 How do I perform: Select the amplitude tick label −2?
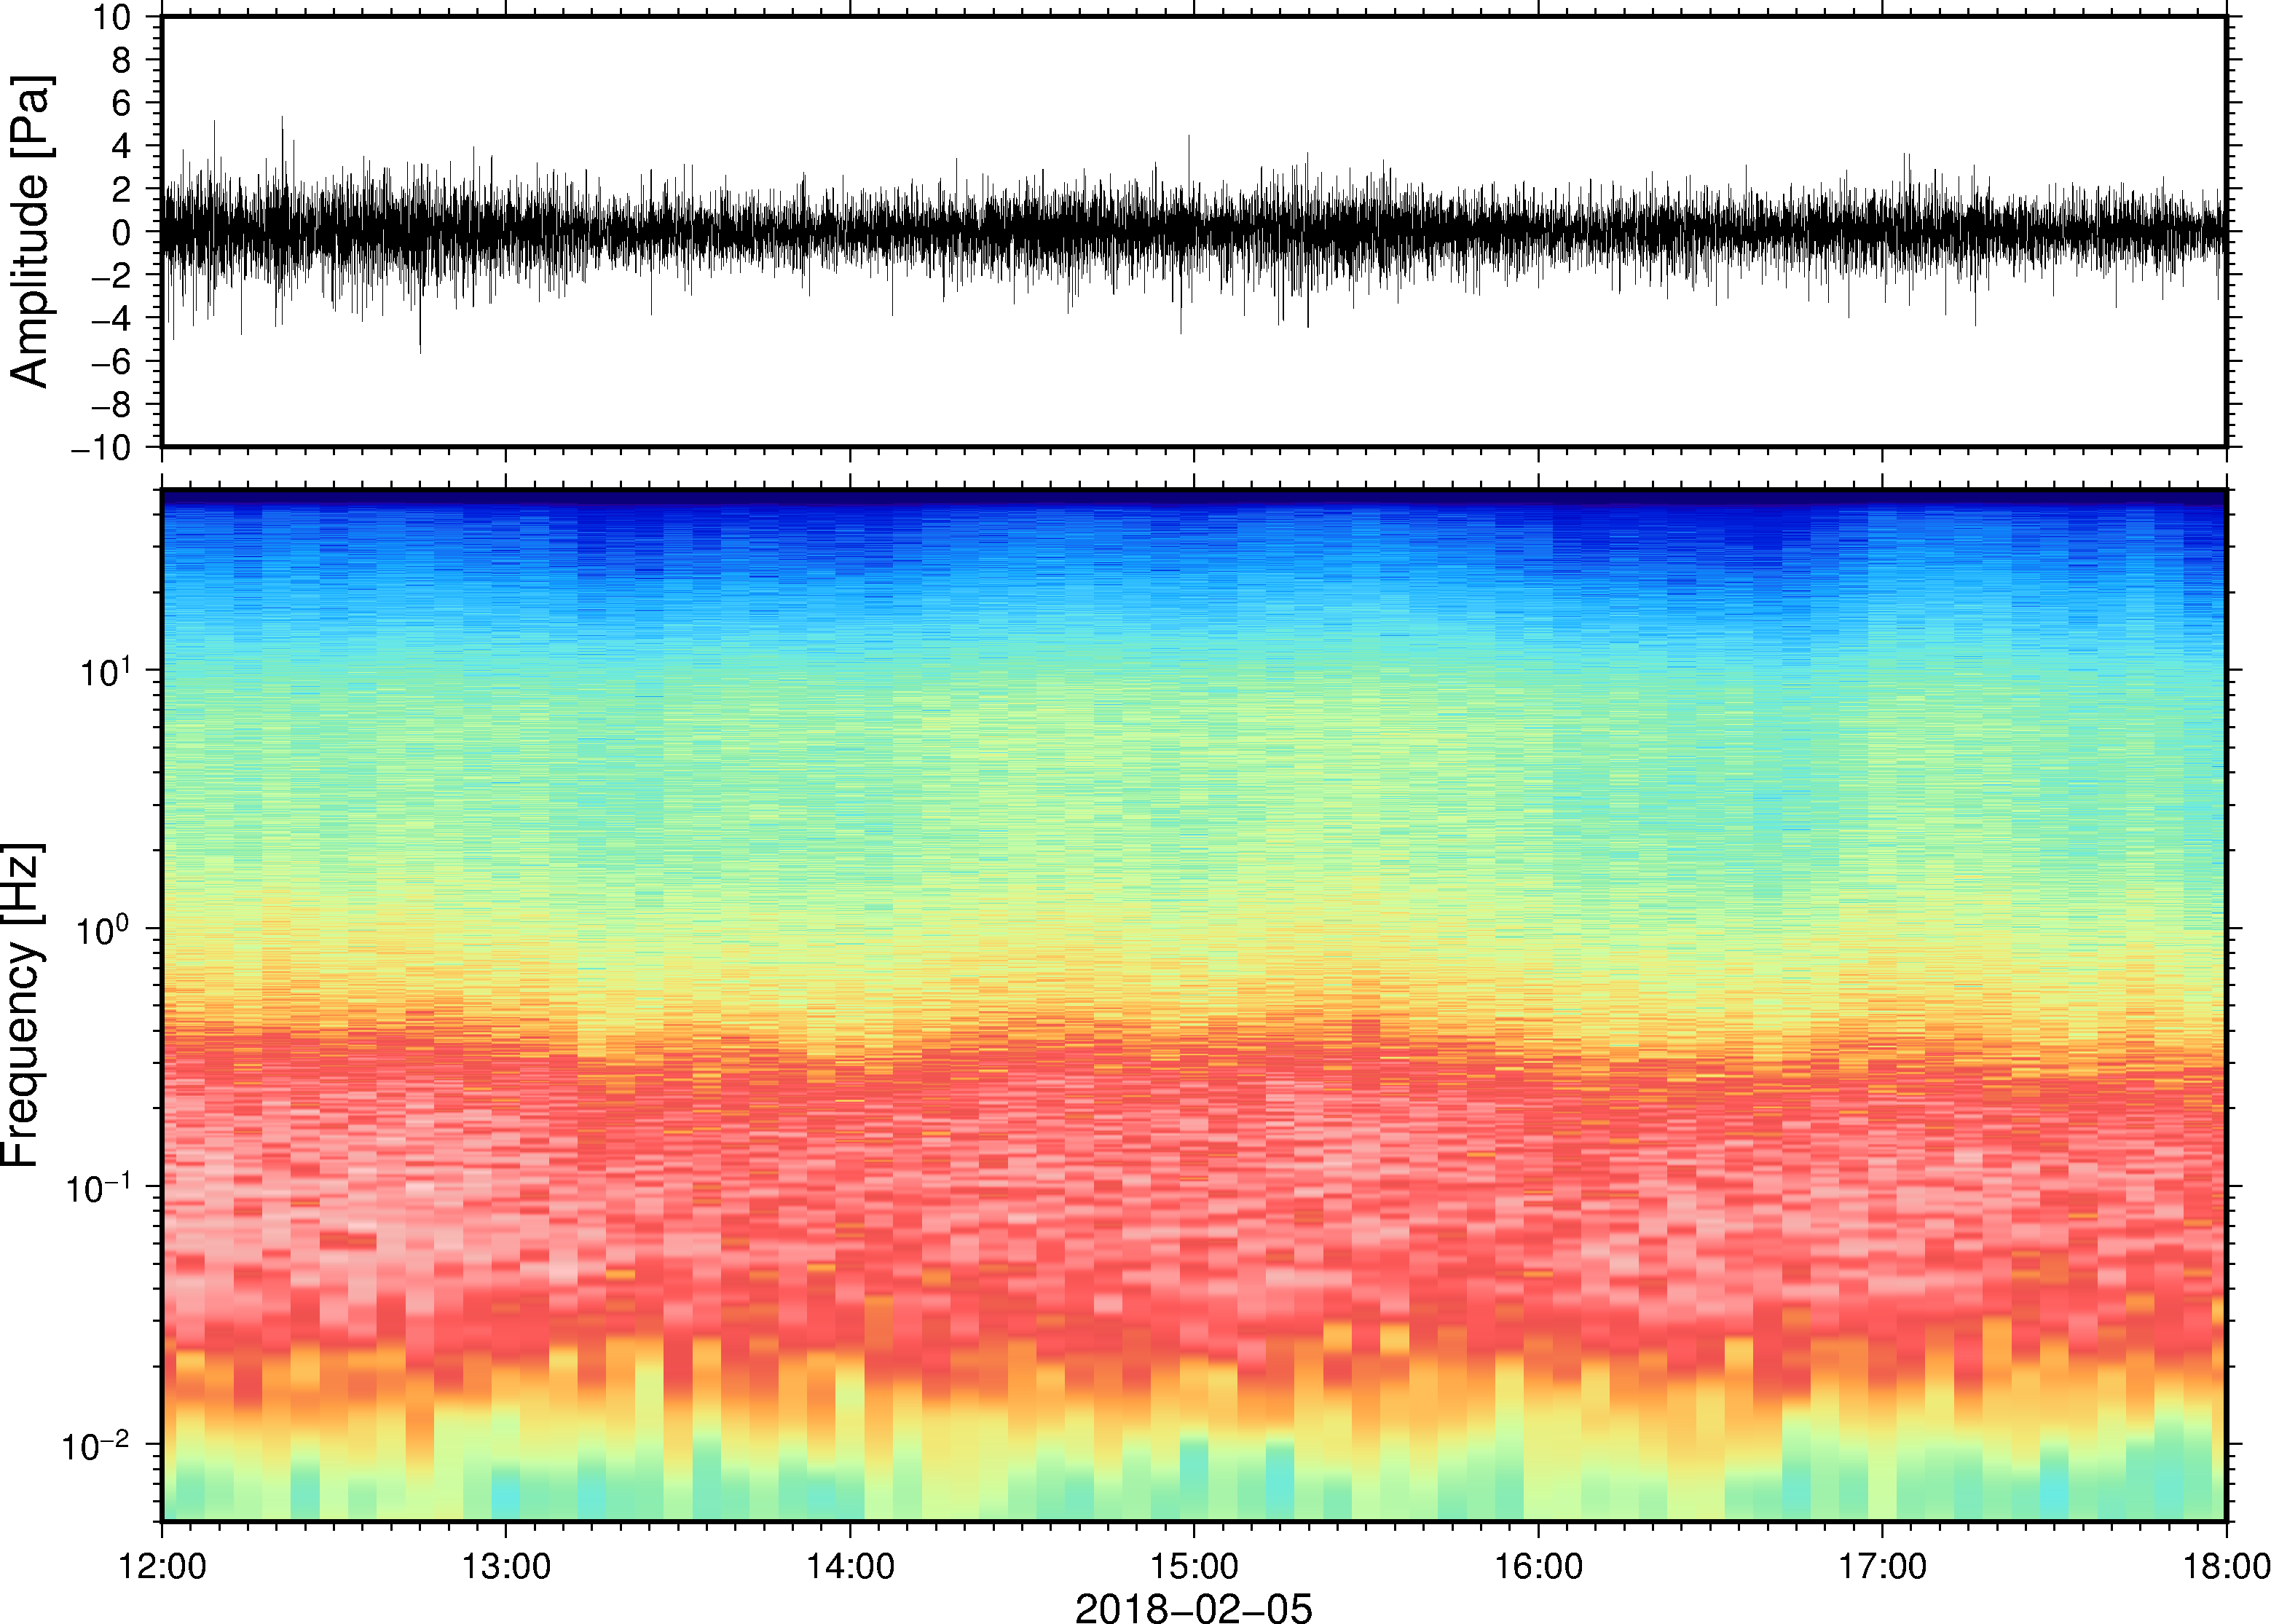111,275
